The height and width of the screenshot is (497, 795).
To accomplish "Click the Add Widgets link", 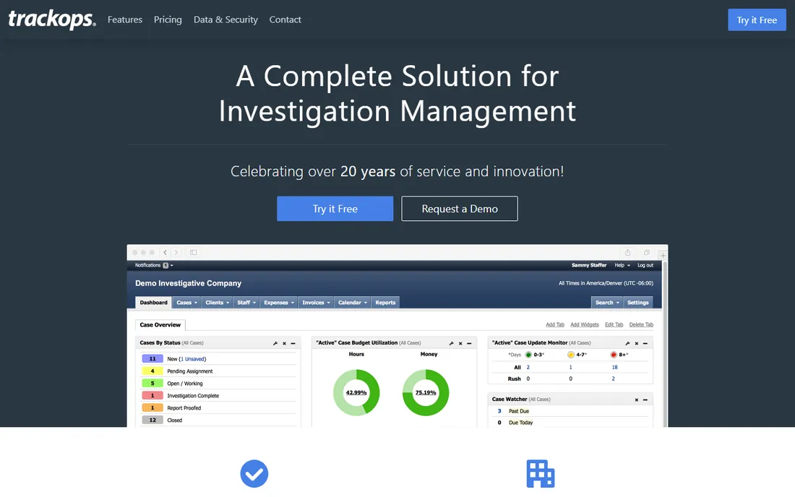I will (585, 324).
